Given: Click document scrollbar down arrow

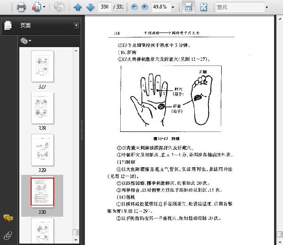Looking at the screenshot, I should pos(280,242).
